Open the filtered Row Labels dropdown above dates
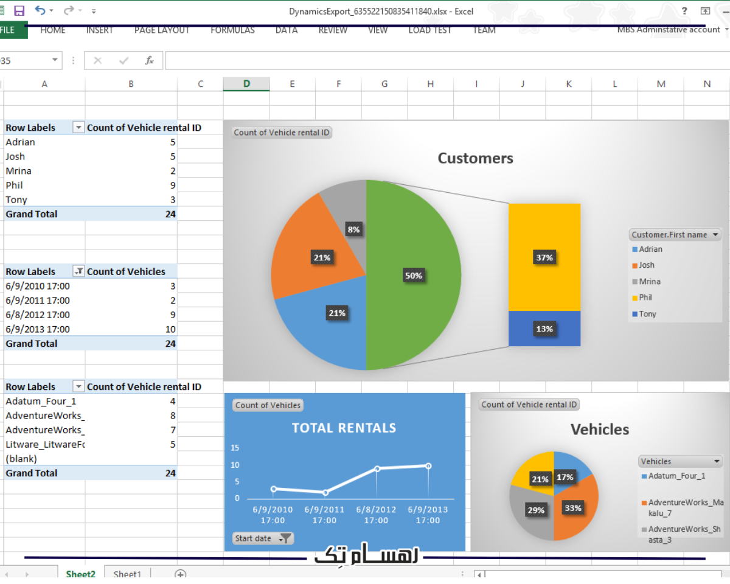 click(x=78, y=272)
